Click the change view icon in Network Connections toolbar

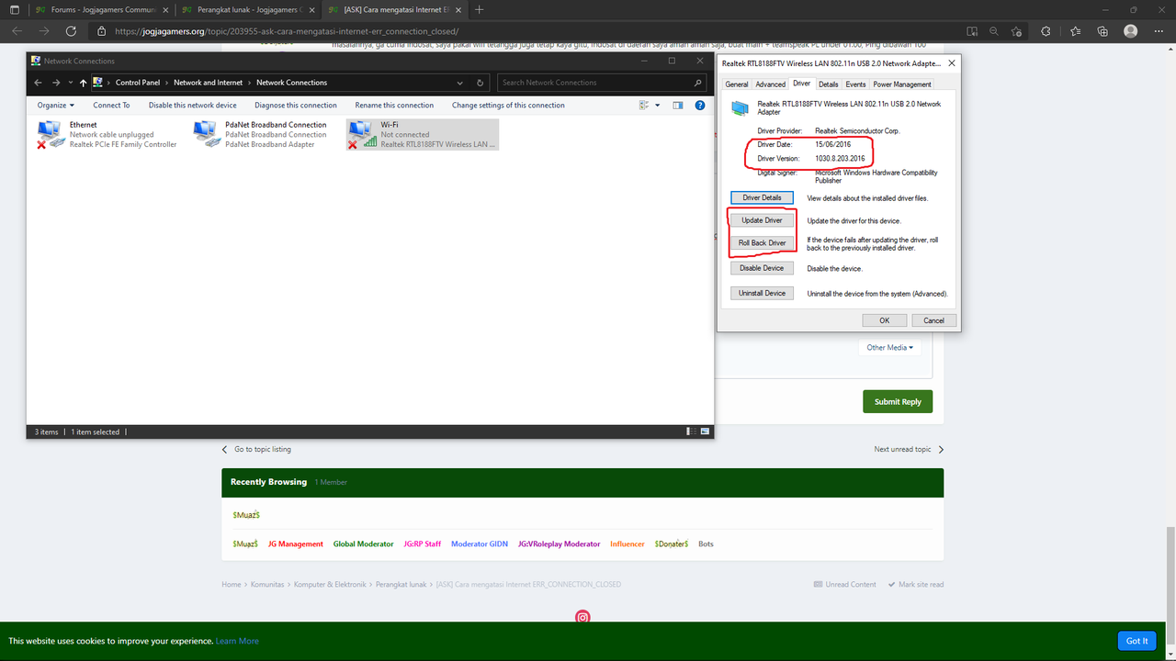click(644, 106)
